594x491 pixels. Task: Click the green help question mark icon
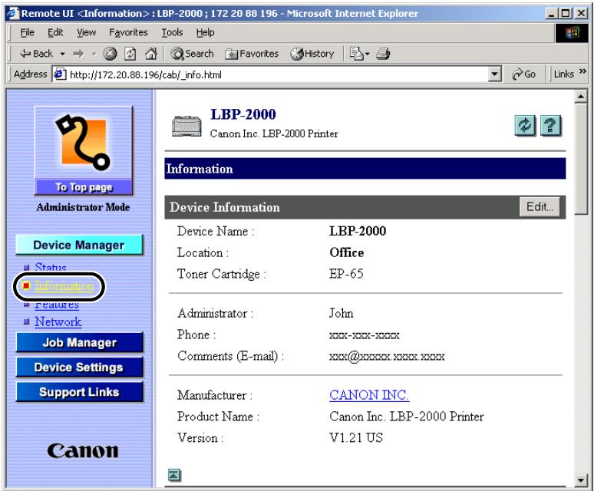tap(551, 125)
